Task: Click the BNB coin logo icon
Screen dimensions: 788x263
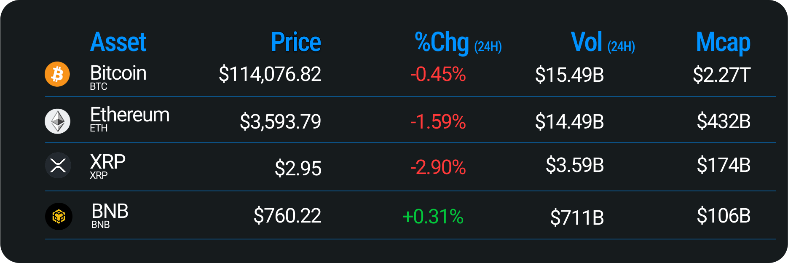Action: (59, 217)
